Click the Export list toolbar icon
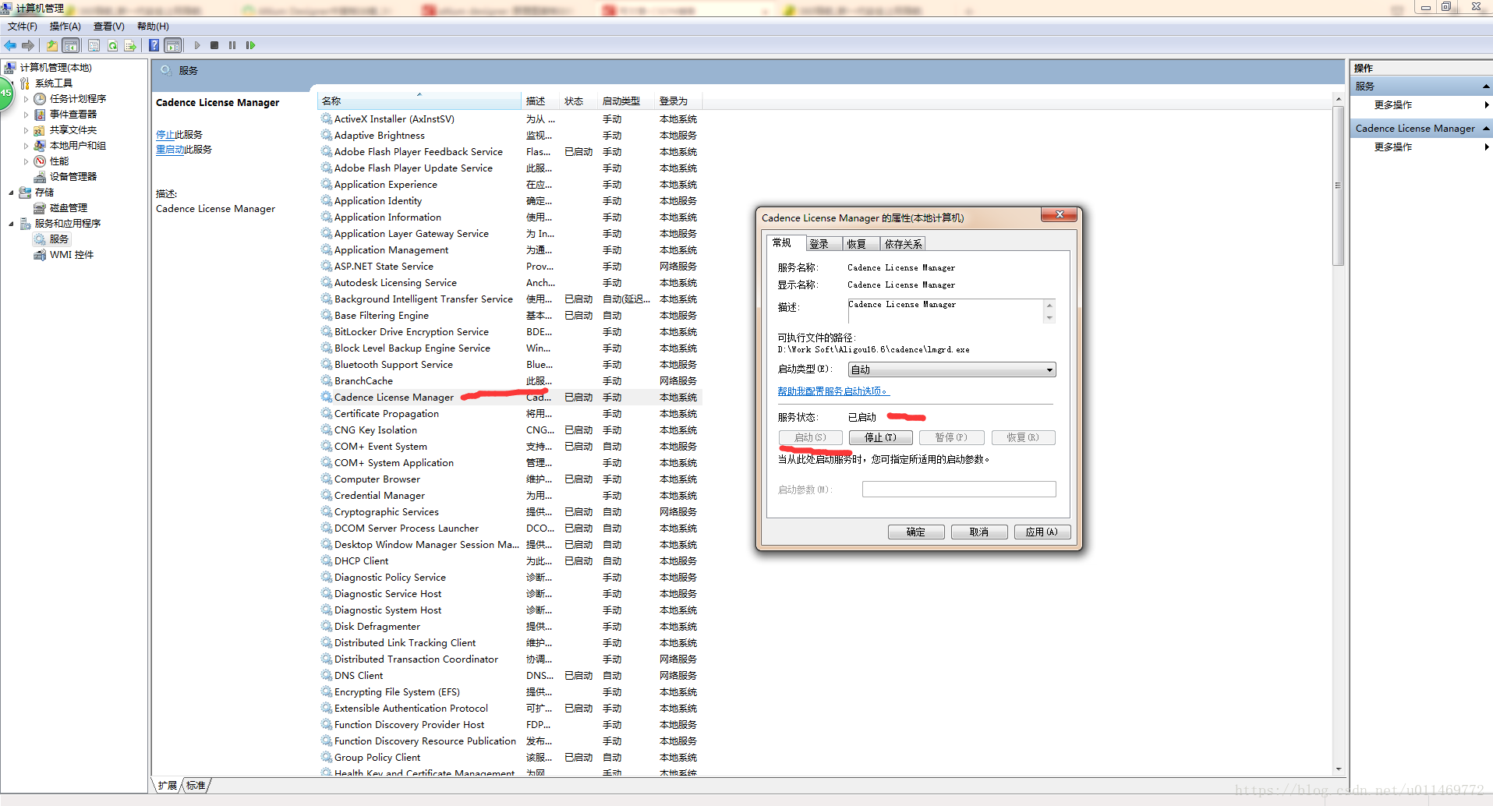1493x806 pixels. 130,45
